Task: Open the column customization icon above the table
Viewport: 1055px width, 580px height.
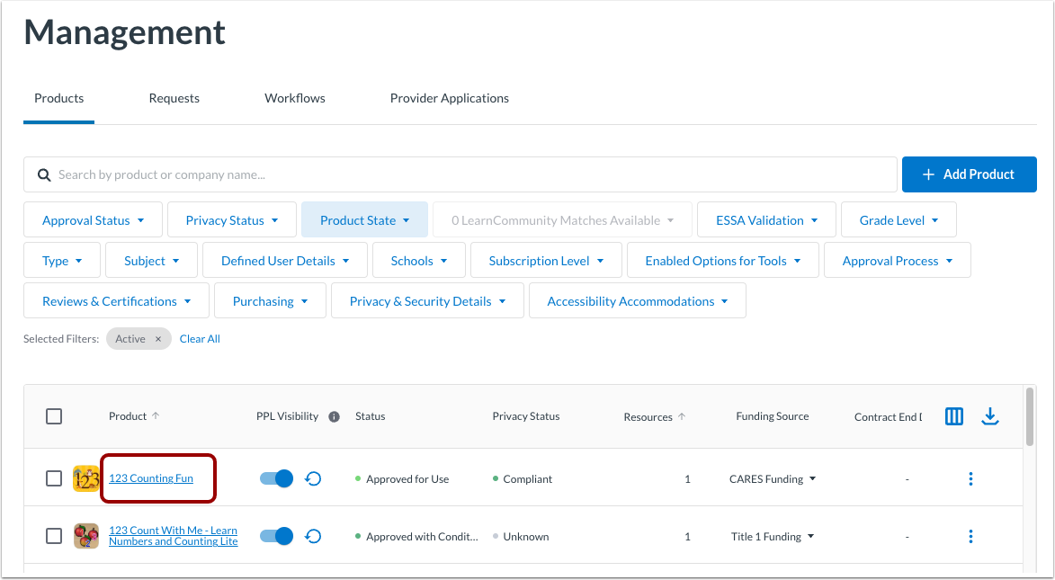Action: (x=953, y=416)
